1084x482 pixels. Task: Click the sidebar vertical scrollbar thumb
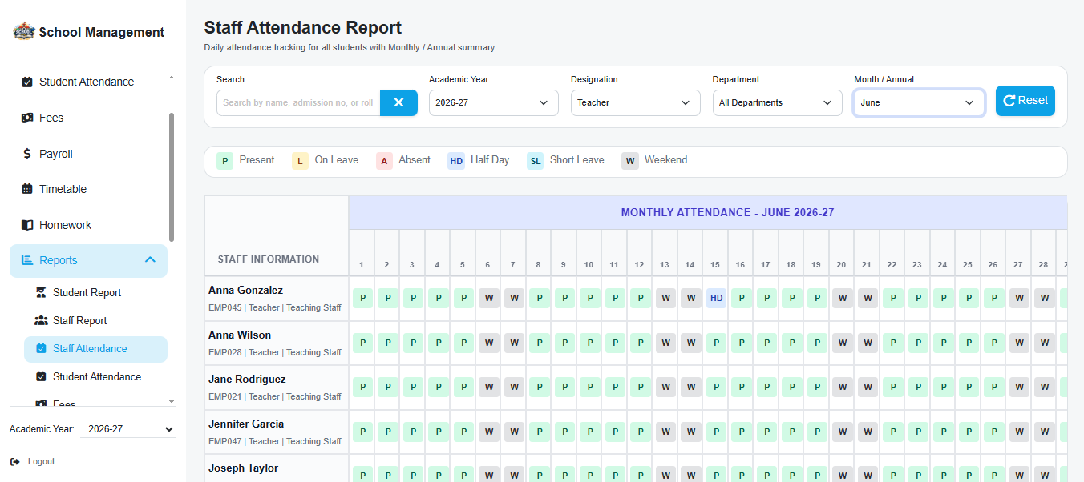[171, 176]
